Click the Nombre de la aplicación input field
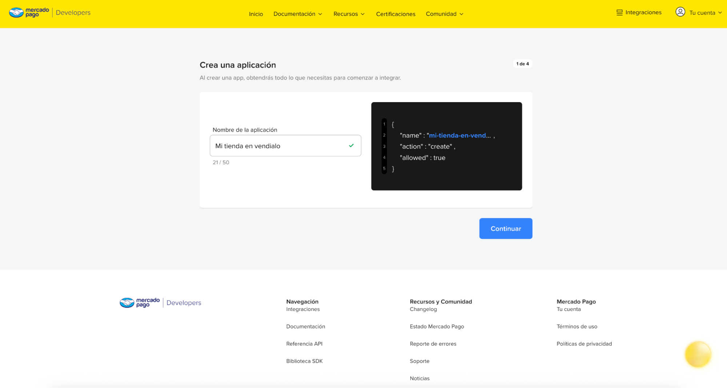Screen dimensions: 727x388 click(x=285, y=146)
